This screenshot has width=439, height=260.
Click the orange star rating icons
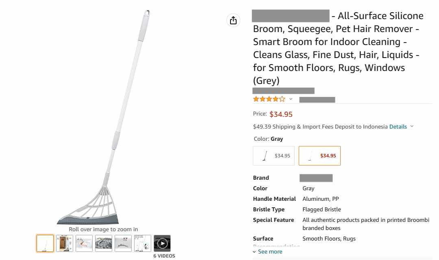coord(269,99)
